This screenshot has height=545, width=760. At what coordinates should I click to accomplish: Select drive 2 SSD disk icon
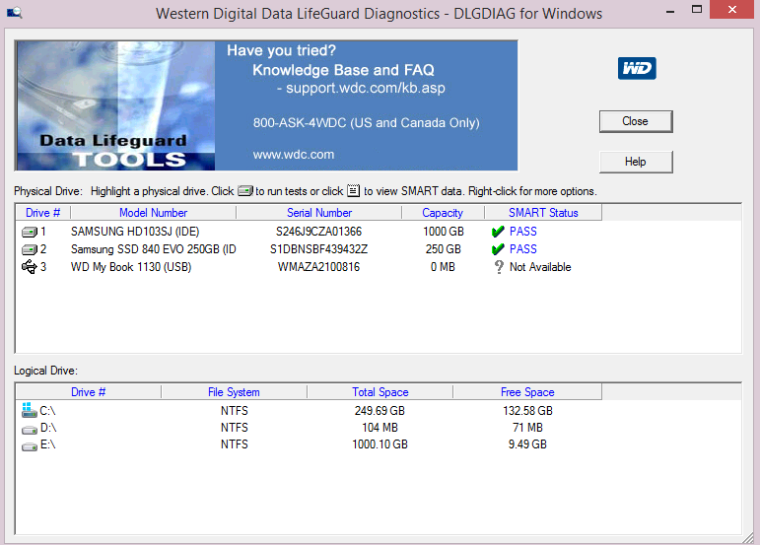(30, 249)
